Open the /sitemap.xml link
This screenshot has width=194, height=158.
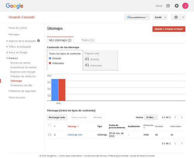tap(75, 135)
